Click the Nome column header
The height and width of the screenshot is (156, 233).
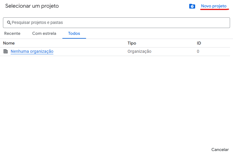(9, 43)
